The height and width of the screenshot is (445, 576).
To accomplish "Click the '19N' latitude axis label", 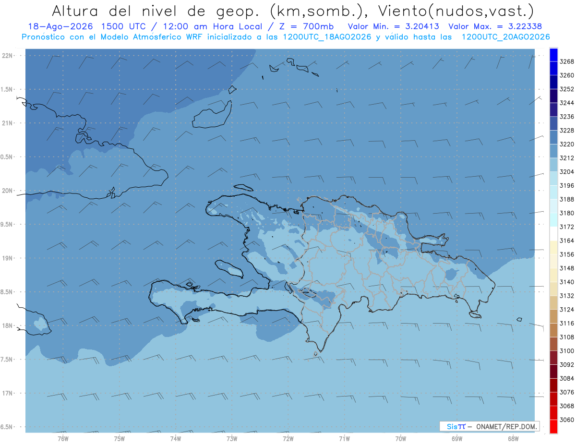I will point(8,258).
